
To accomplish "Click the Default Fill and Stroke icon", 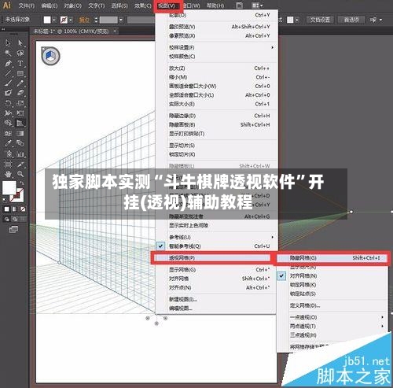I will click(5, 200).
